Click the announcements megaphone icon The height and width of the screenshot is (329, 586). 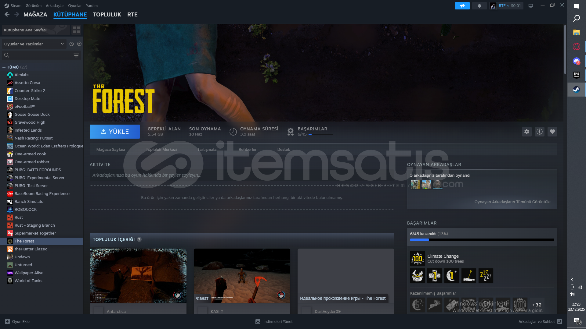[x=462, y=6]
